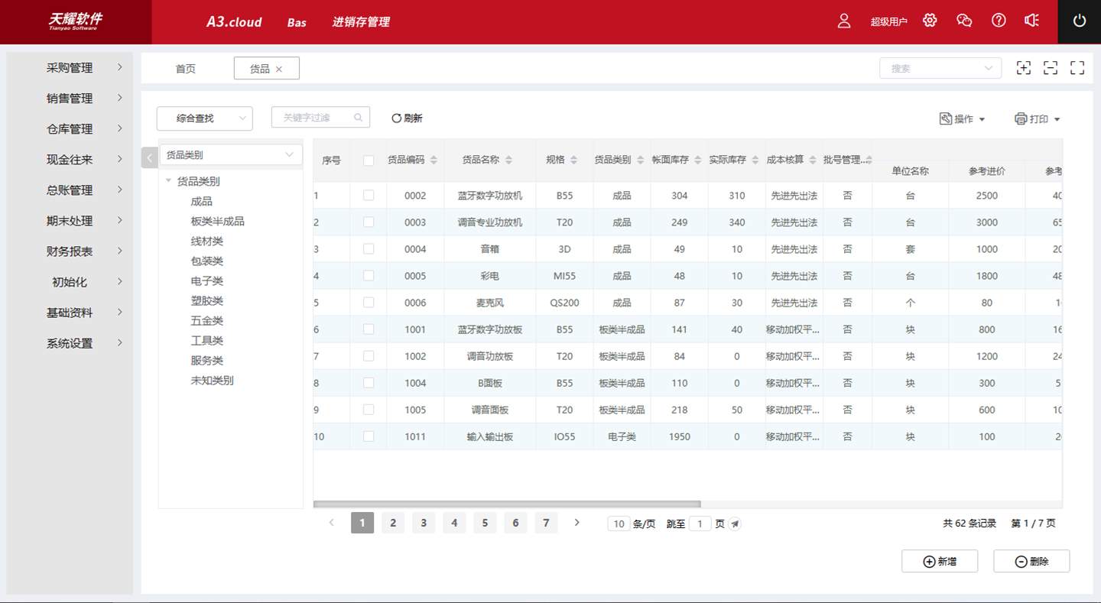Close the 货品 tab

(279, 69)
